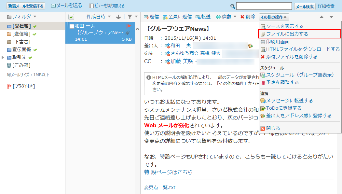Click 移動 move button

click(223, 17)
